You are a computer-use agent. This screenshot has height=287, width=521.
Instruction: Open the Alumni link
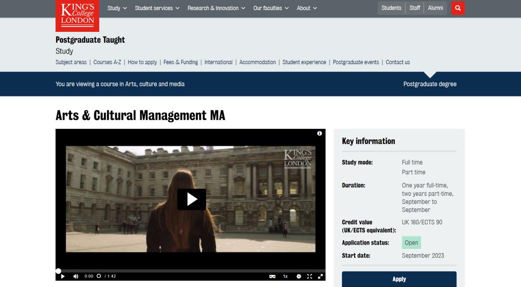(435, 8)
